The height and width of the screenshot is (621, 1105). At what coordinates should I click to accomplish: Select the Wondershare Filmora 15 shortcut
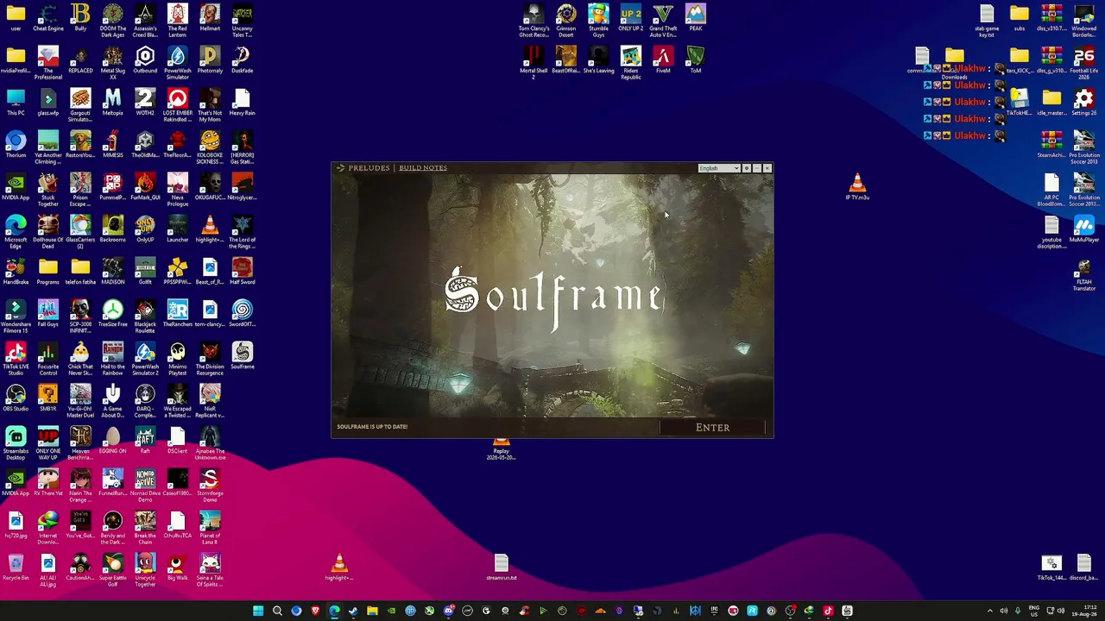[16, 316]
